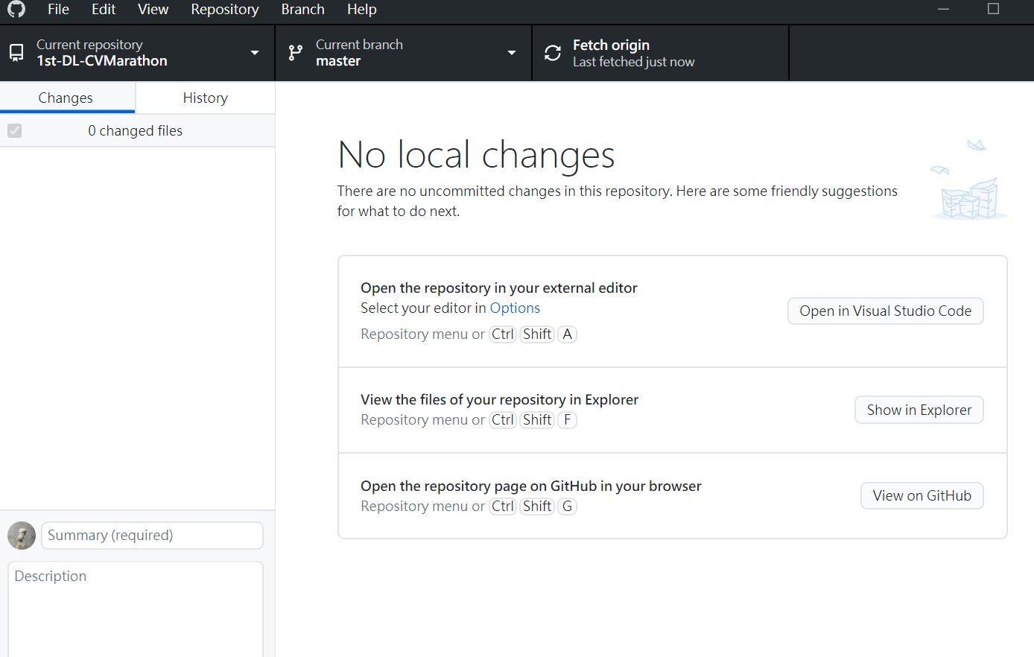The width and height of the screenshot is (1034, 657).
Task: Follow the Options link for editor selection
Action: (x=515, y=308)
